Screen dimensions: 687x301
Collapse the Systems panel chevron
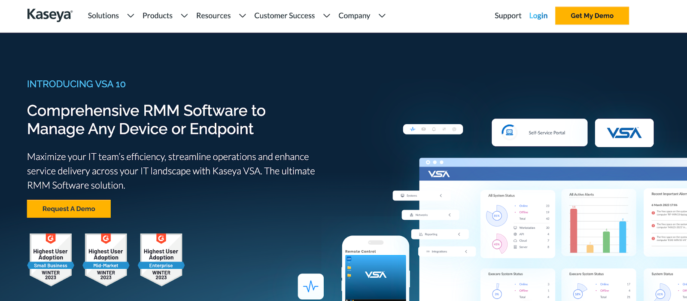[x=441, y=195]
